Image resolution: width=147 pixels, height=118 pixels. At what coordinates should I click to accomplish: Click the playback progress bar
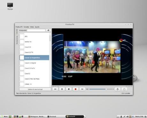tap(92, 86)
